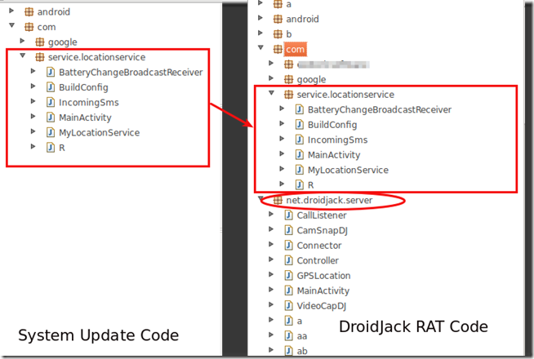Expand b package in DroidJack tree

pos(260,33)
